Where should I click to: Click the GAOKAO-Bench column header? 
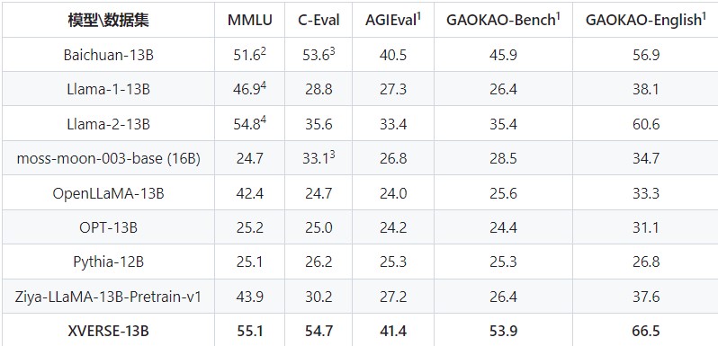[x=503, y=20]
